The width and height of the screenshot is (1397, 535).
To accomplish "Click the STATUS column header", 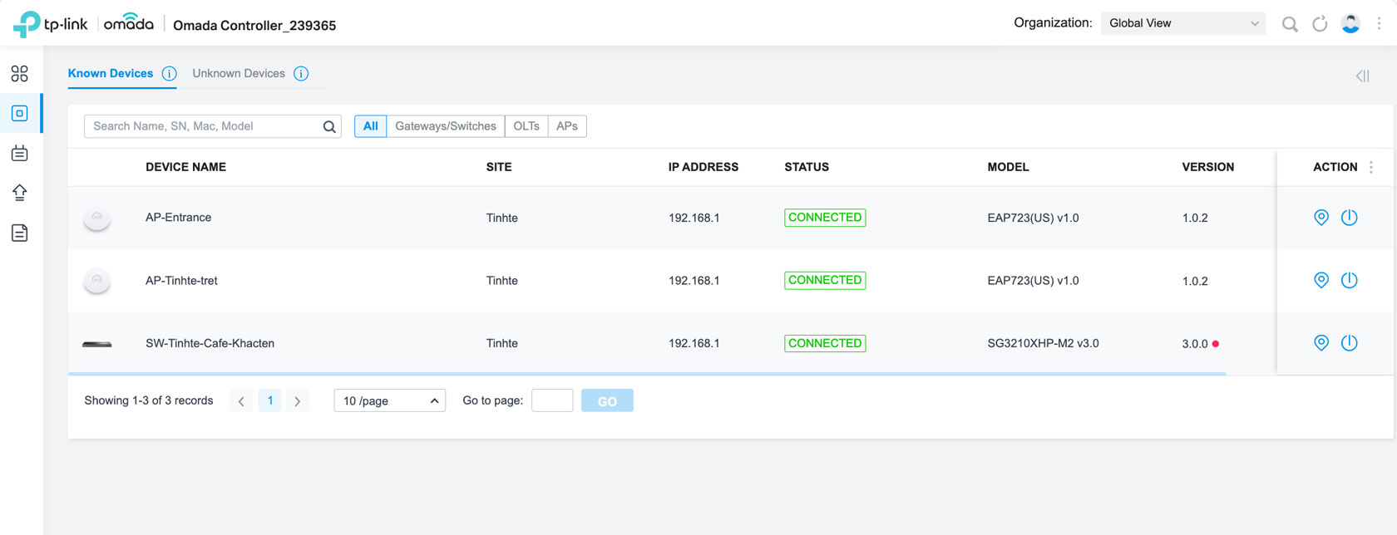I will [807, 167].
